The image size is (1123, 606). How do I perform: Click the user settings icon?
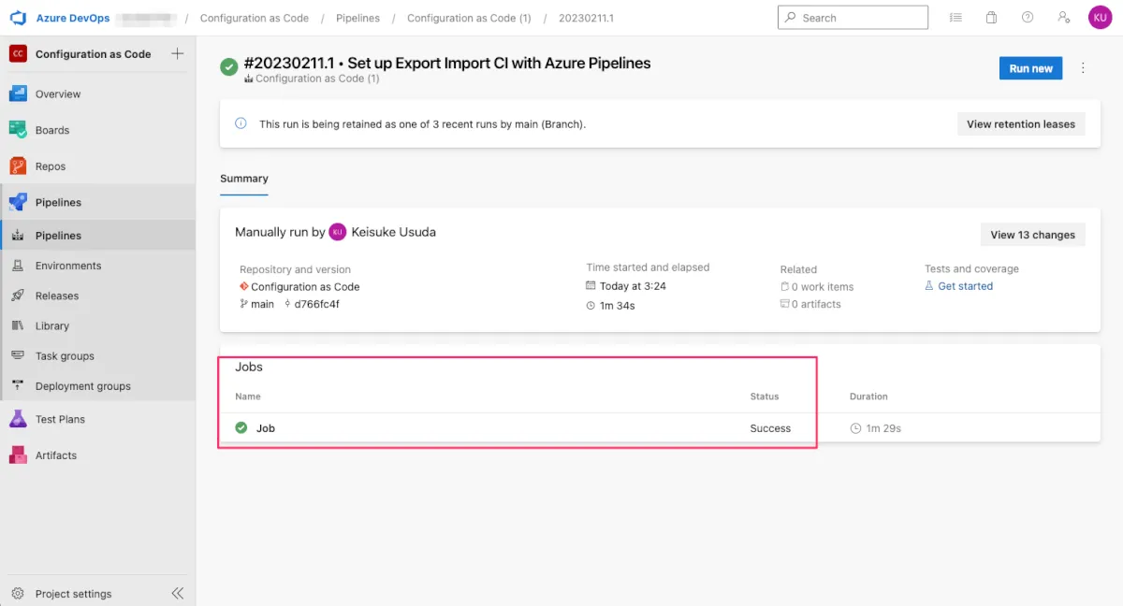point(1063,18)
